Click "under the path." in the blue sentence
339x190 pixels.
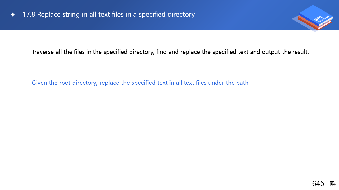[x=229, y=83]
